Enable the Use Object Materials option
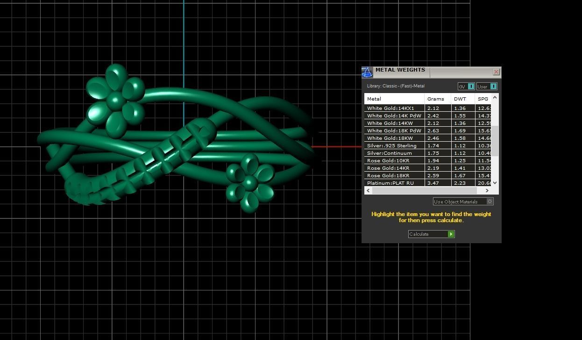Screen dimensions: 582x340 point(463,202)
